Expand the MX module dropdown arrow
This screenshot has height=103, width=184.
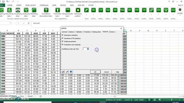[93, 15]
